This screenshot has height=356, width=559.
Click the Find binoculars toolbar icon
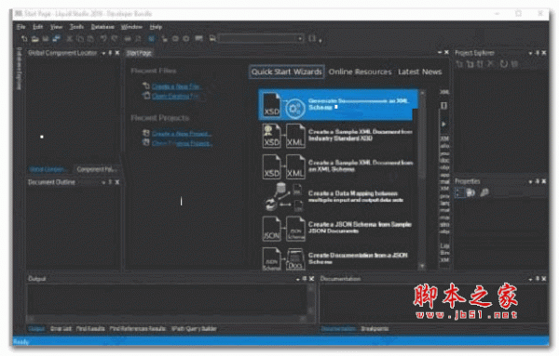click(128, 38)
